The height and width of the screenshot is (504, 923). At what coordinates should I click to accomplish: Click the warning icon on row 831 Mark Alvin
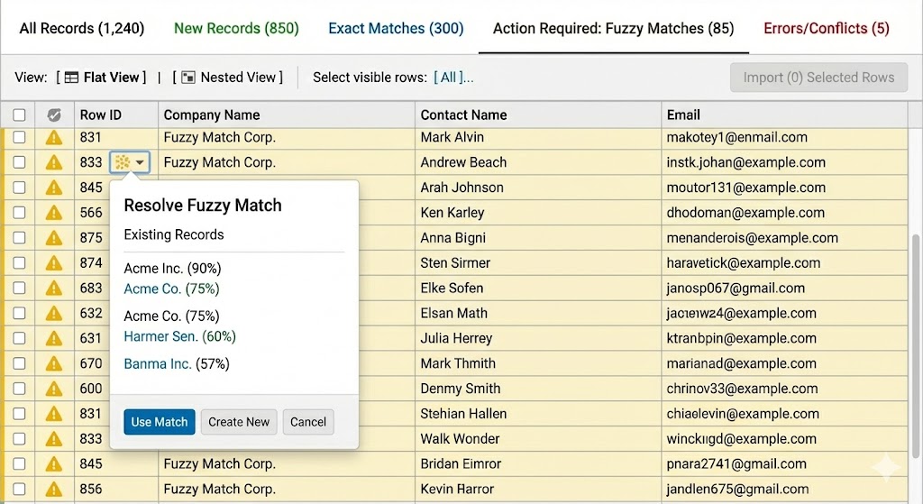click(54, 138)
